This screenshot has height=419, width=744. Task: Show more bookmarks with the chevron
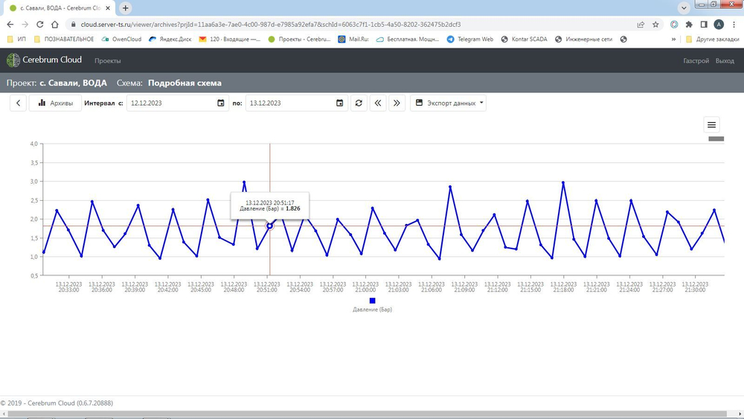pos(673,39)
